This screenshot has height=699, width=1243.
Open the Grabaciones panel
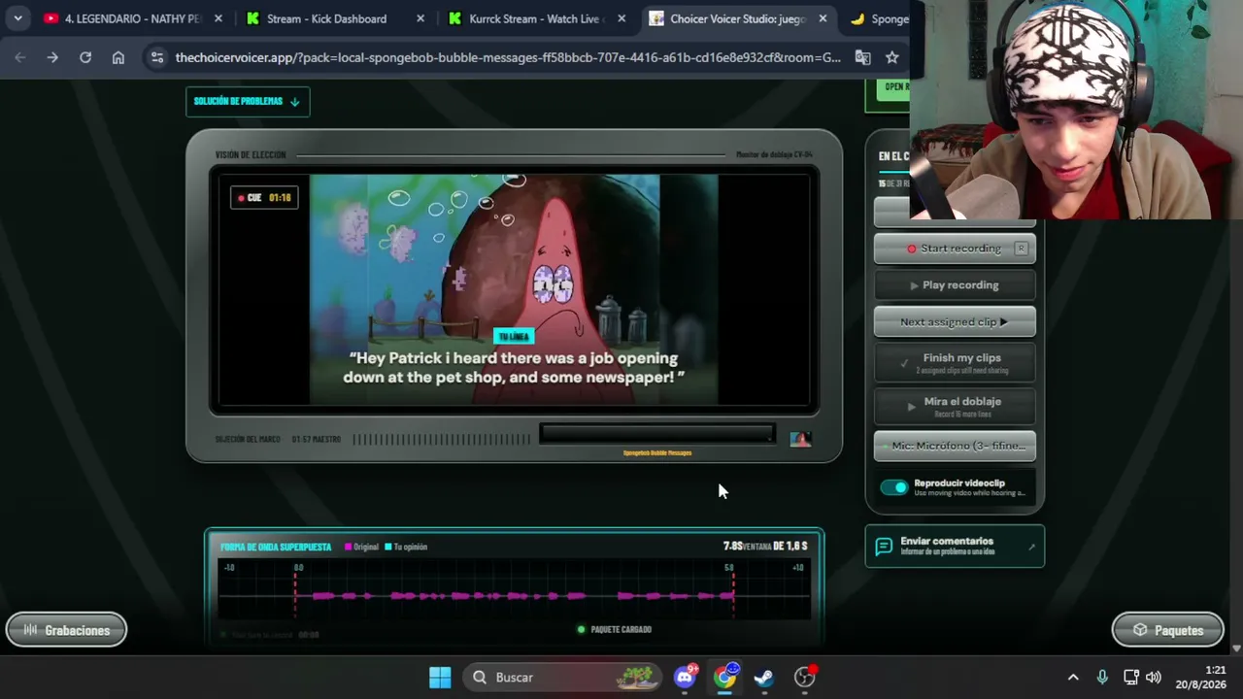click(66, 630)
